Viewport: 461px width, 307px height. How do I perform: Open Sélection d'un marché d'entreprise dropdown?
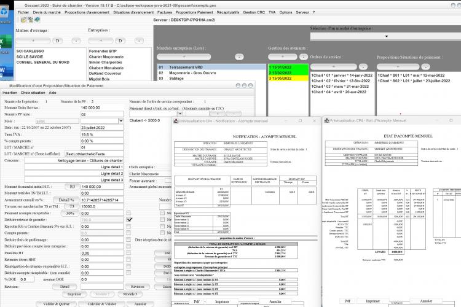[387, 36]
